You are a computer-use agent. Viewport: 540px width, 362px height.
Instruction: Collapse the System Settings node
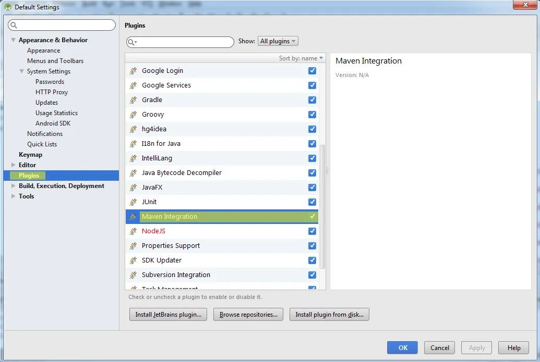pyautogui.click(x=21, y=71)
